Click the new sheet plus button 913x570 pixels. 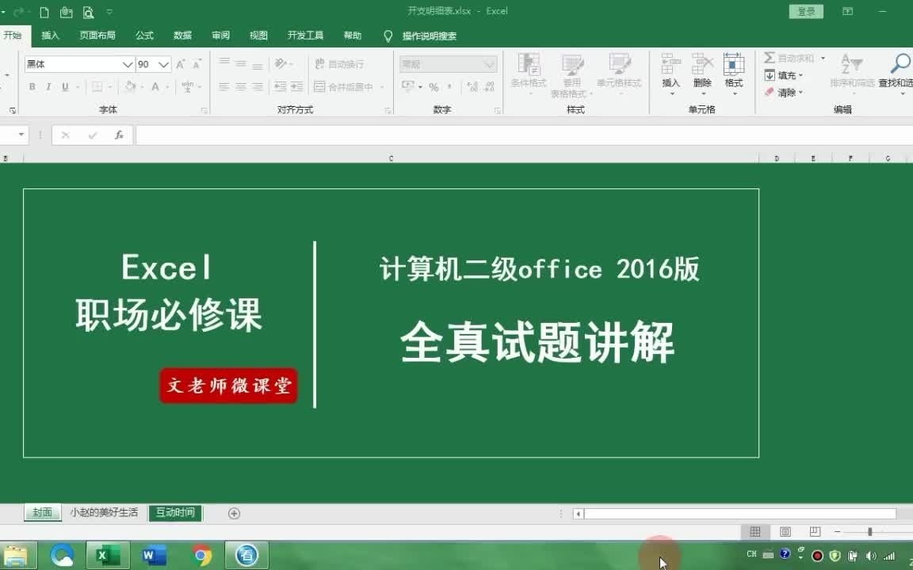233,513
